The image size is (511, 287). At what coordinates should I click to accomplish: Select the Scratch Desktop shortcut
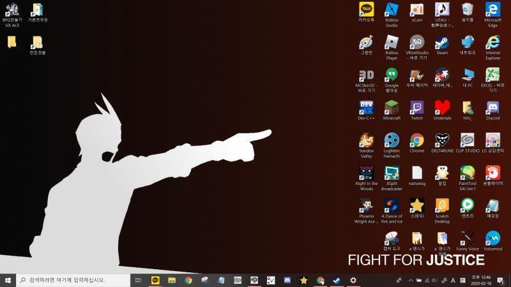[x=442, y=211]
